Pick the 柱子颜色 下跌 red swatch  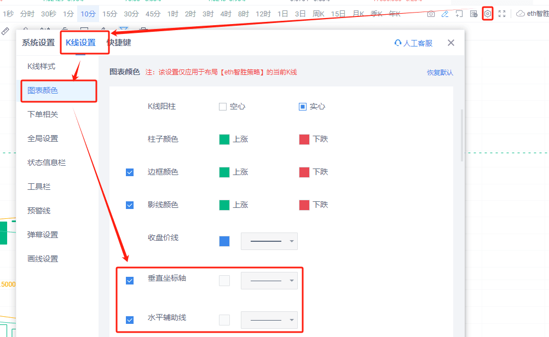pyautogui.click(x=304, y=140)
